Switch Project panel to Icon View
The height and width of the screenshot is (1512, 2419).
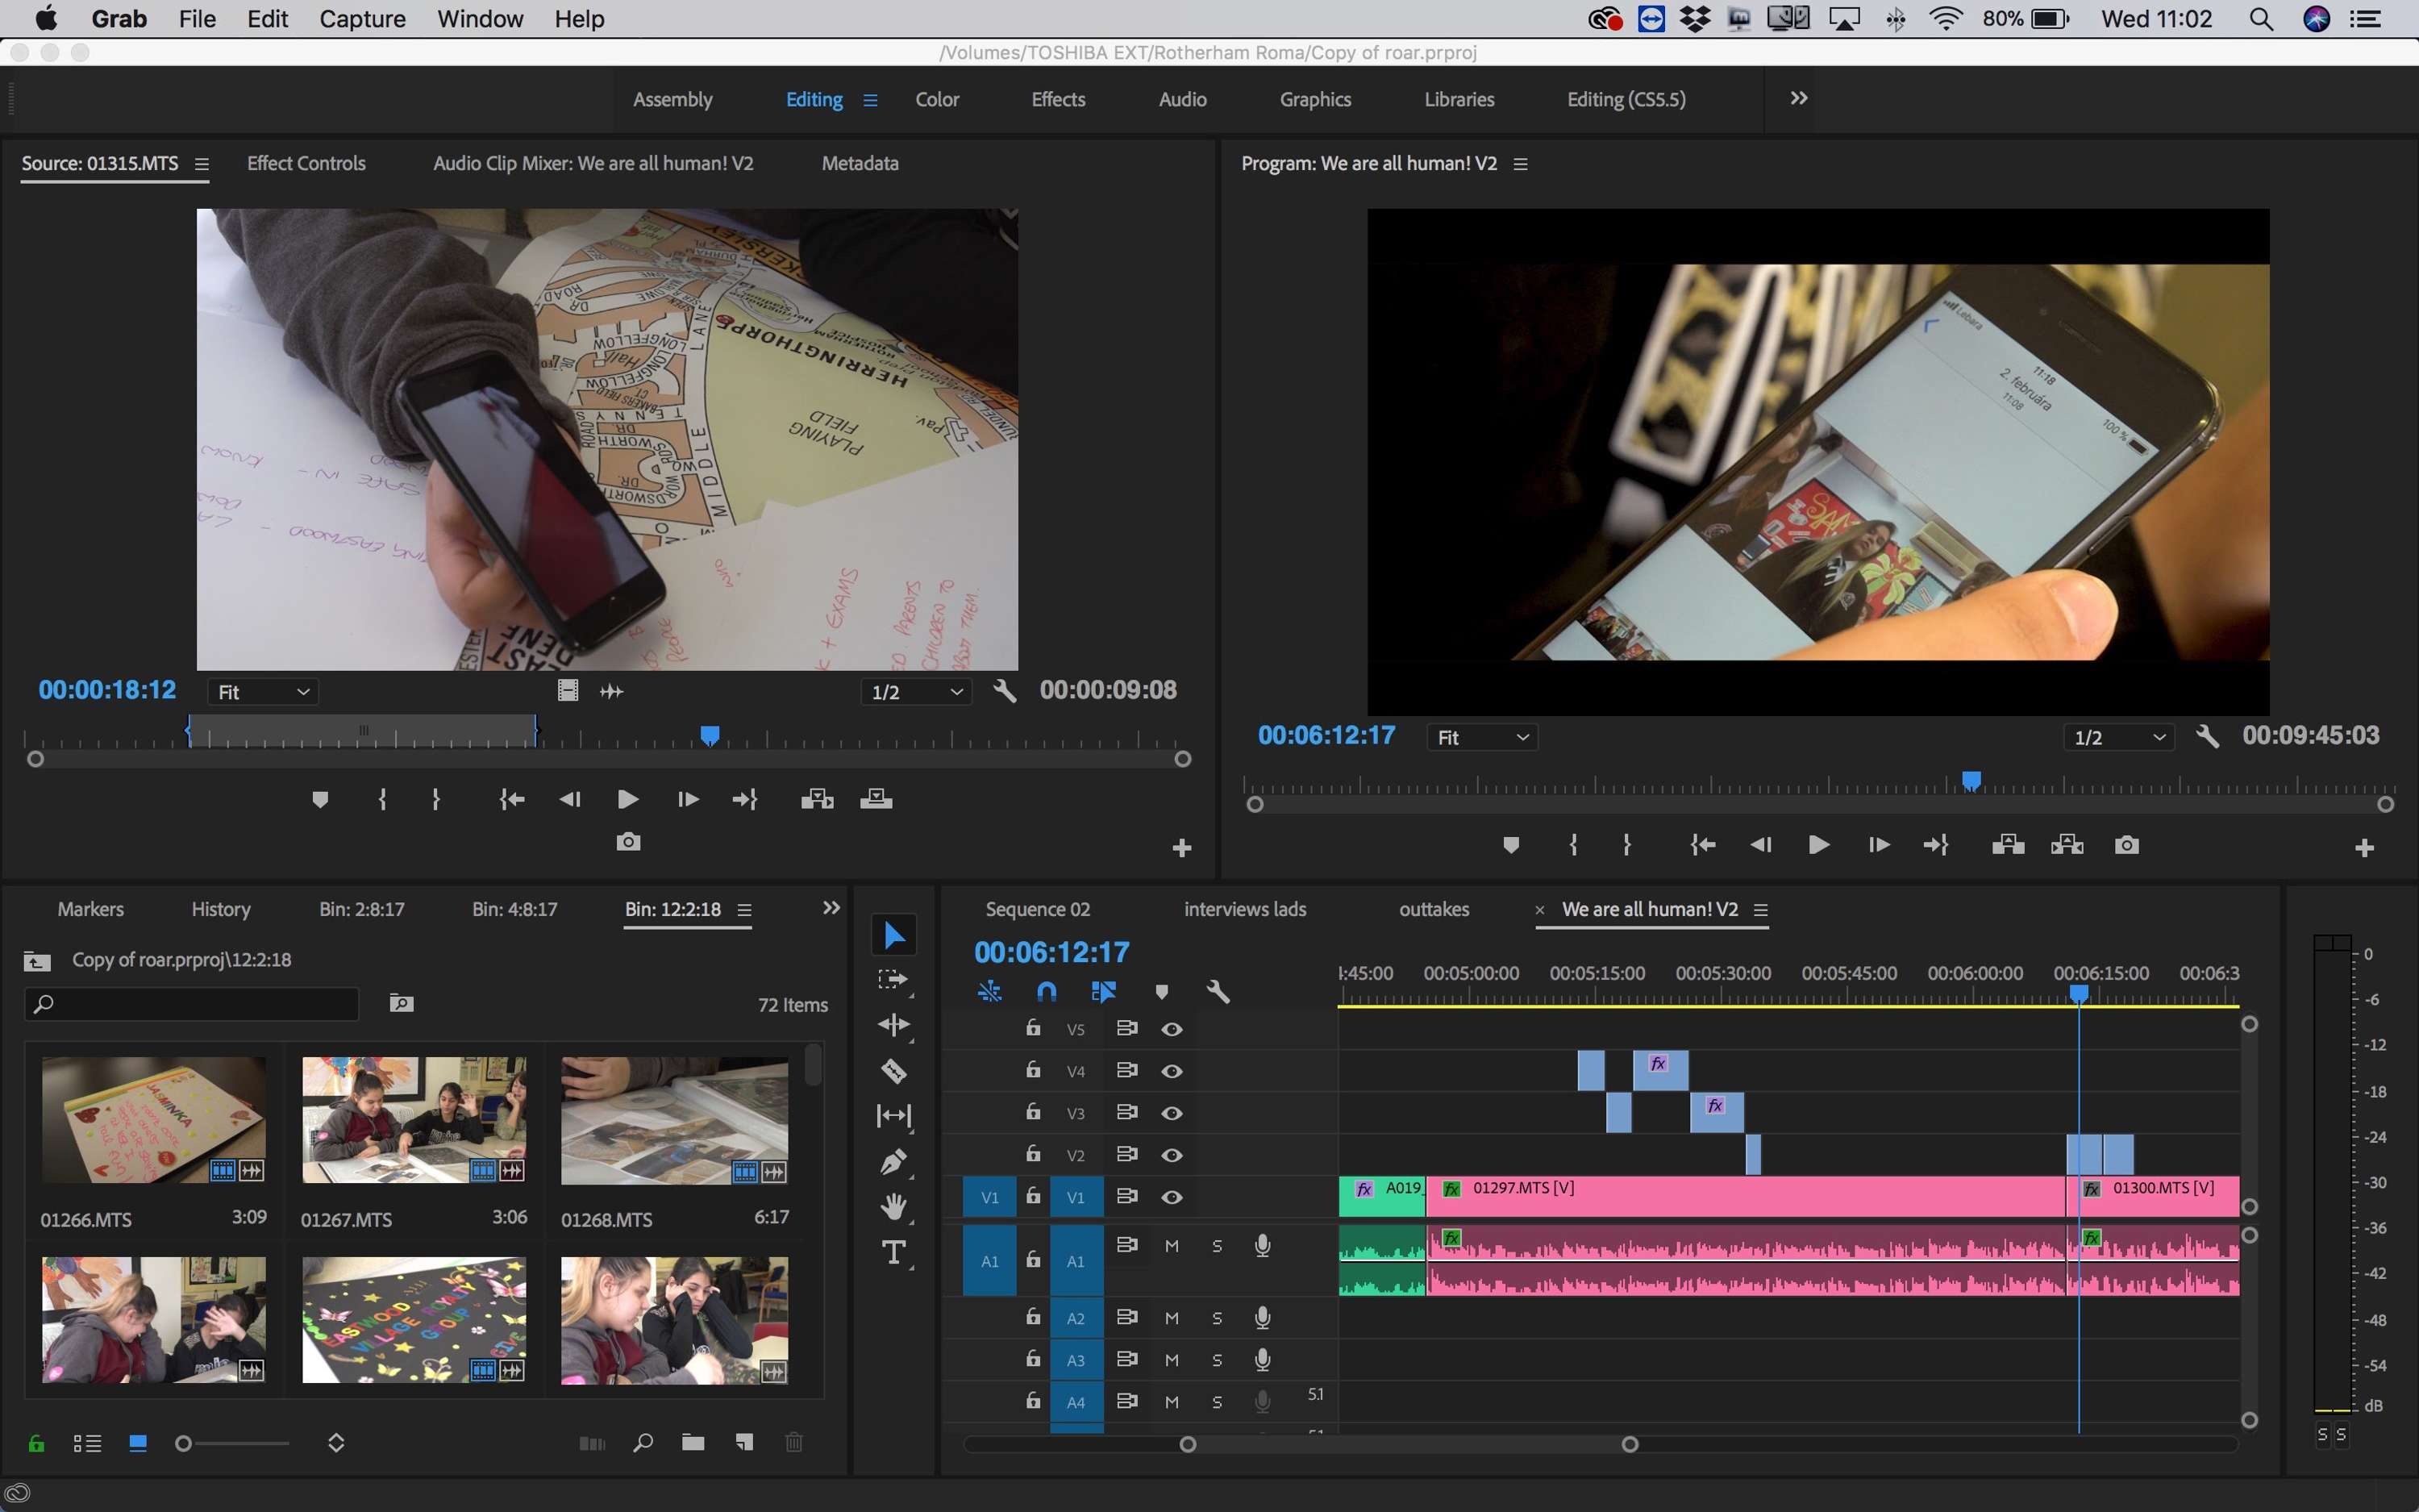click(x=138, y=1443)
